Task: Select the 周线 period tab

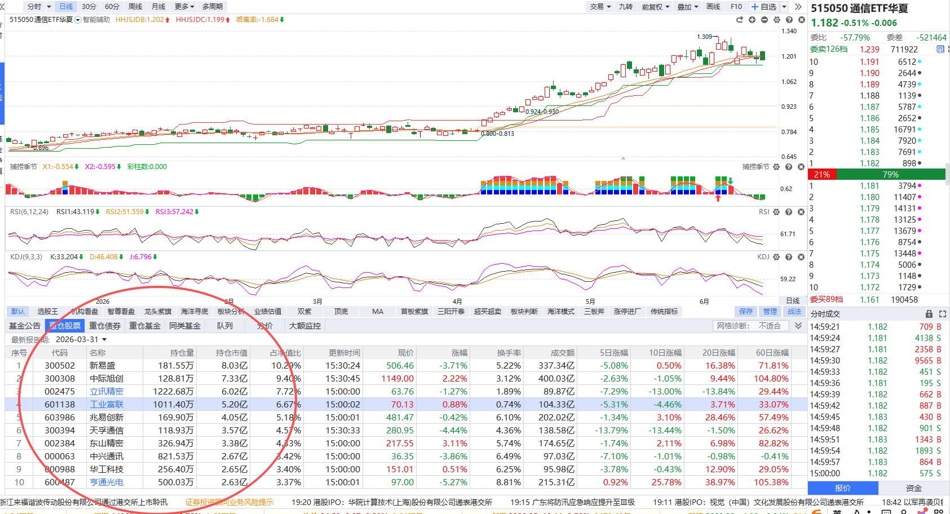Action: (x=135, y=7)
